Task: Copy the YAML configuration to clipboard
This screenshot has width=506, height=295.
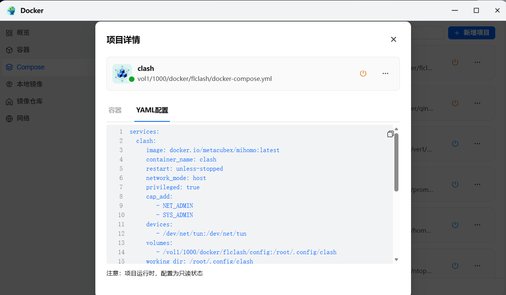Action: pyautogui.click(x=390, y=134)
